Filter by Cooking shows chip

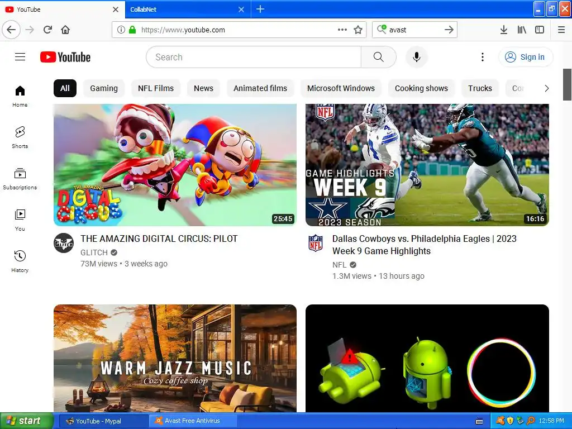(x=421, y=88)
